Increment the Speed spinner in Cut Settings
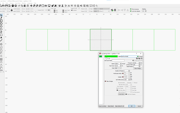 pos(121,63)
